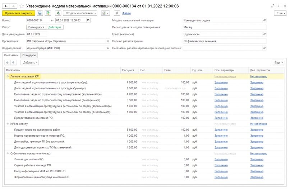Viewport: 290px width, 189px height.
Task: Open the Файлы link
Action: coord(126,13)
